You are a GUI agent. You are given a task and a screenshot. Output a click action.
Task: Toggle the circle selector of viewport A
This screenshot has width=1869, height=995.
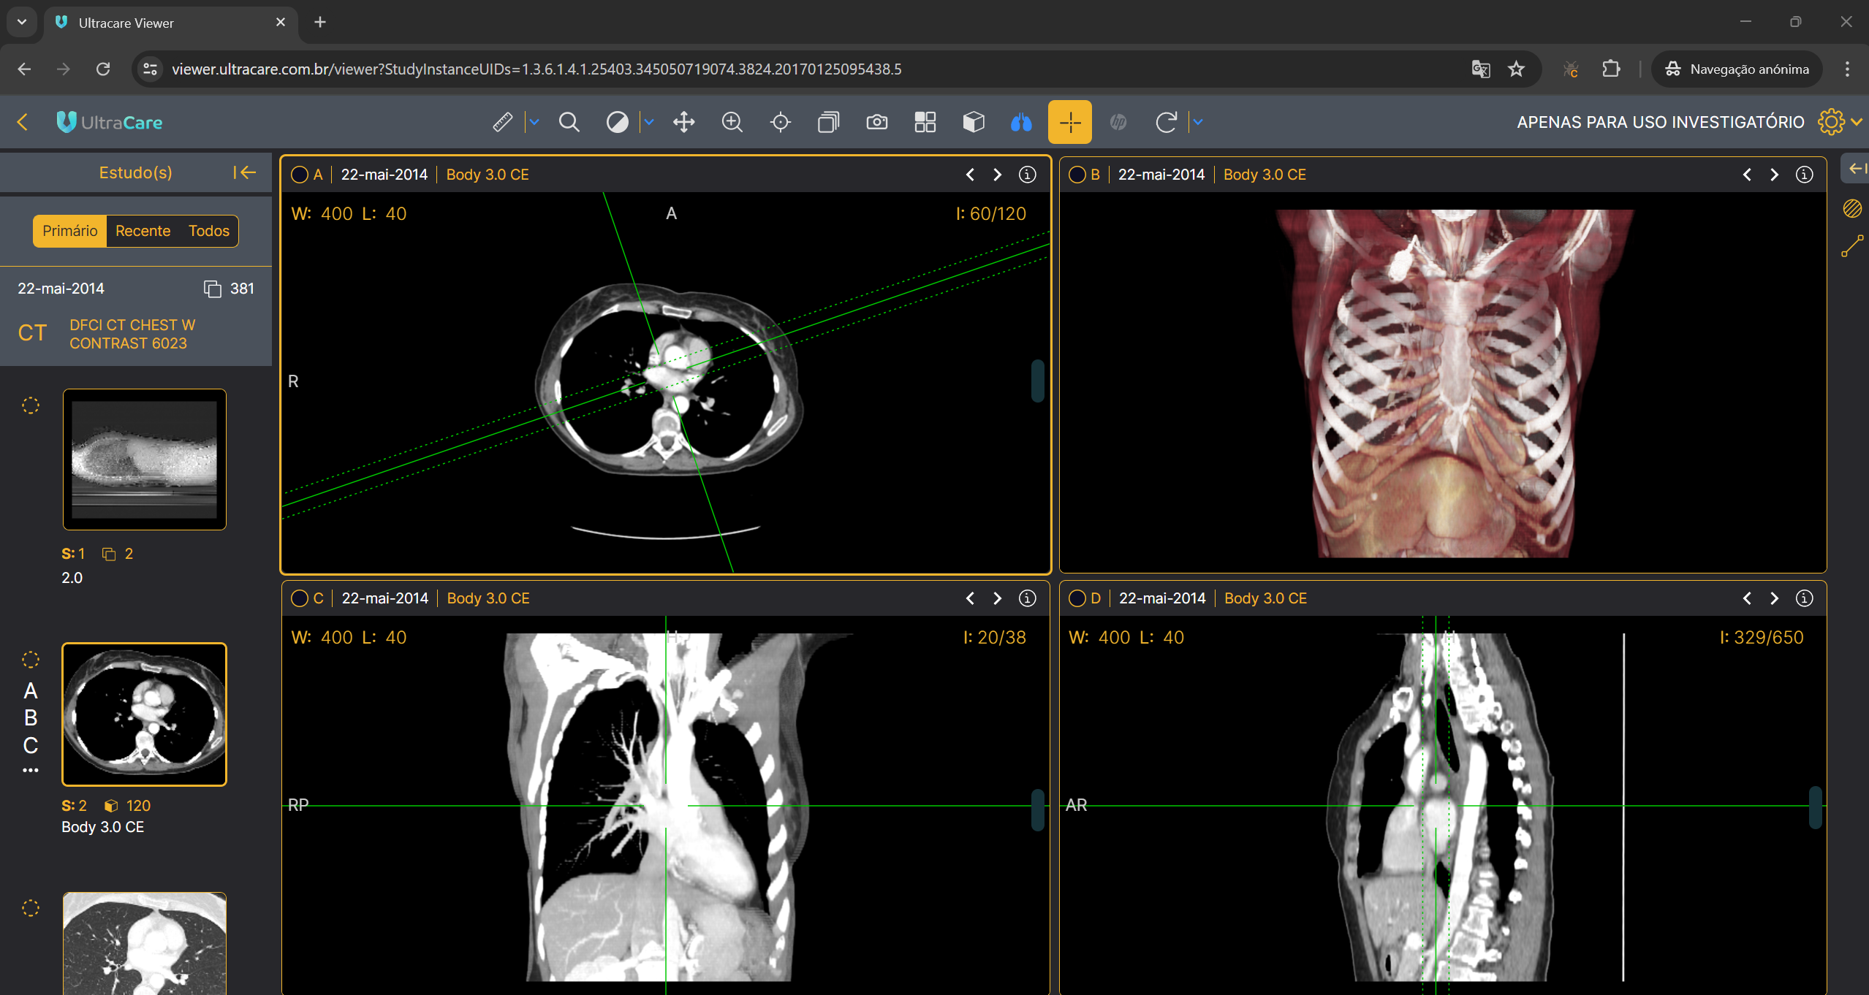coord(300,175)
